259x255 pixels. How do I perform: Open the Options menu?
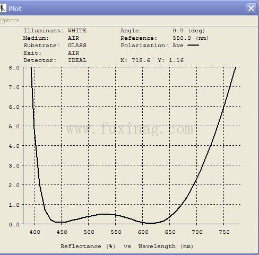point(10,21)
